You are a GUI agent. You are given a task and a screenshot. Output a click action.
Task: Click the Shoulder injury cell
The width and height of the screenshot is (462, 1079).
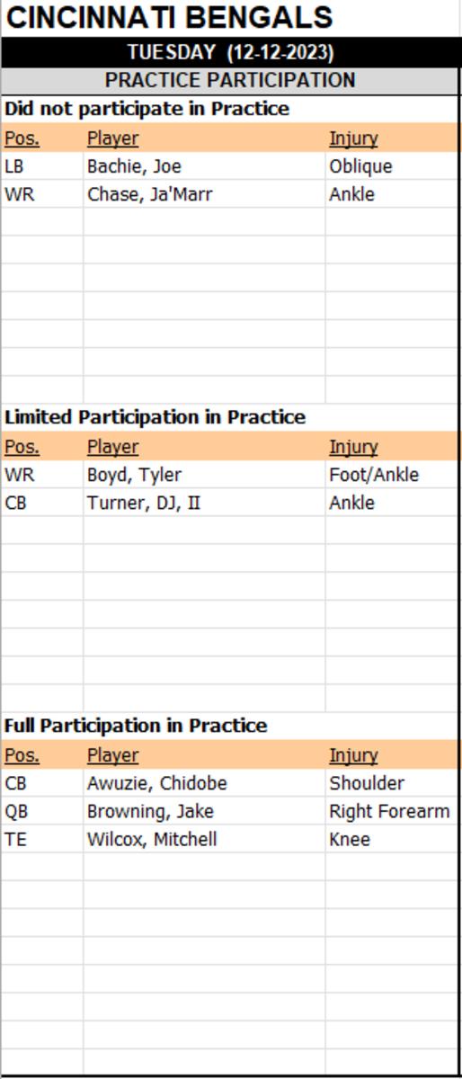(393, 783)
